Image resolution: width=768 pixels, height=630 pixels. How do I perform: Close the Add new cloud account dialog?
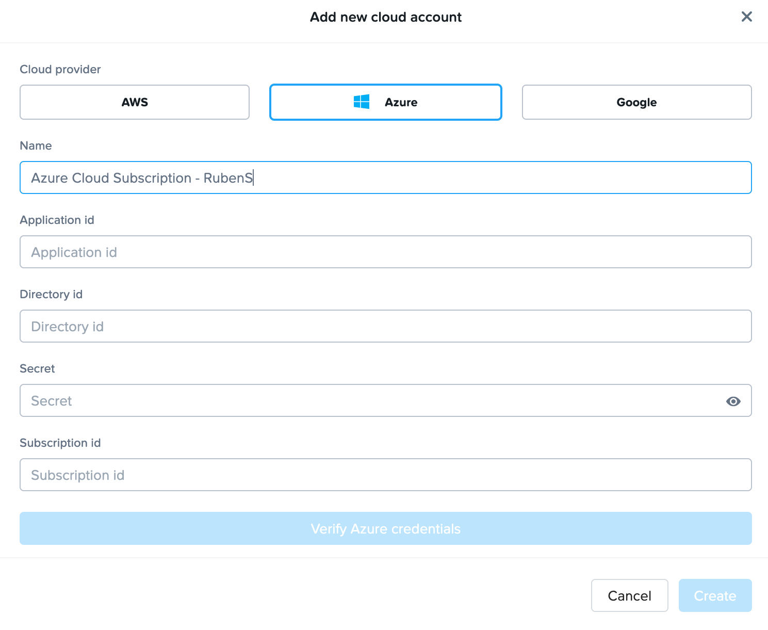[746, 17]
